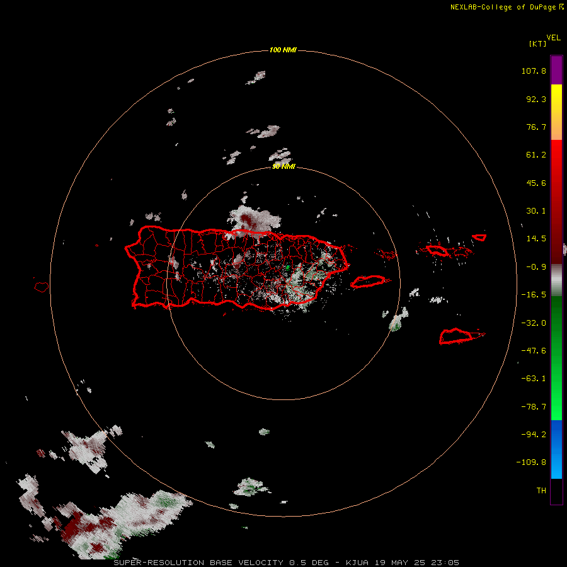The image size is (567, 567).
Task: Click the dark red velocity cell north of Puerto Rico
Action: click(248, 219)
